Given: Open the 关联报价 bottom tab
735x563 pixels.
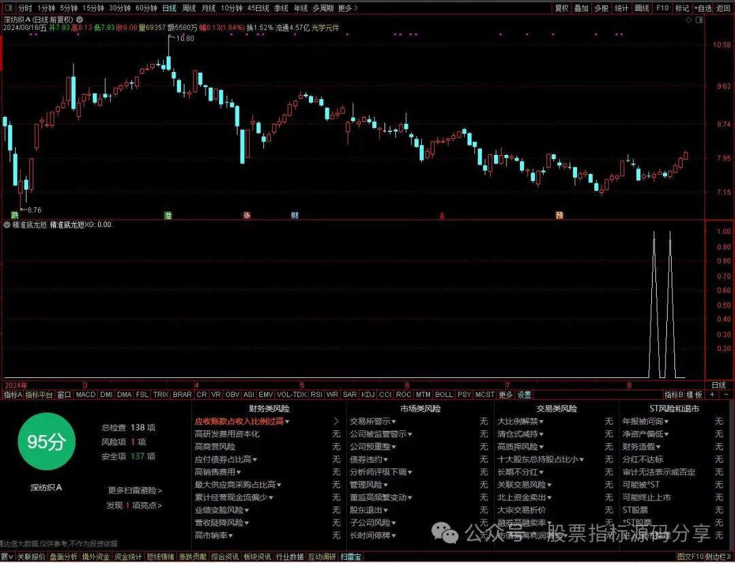Looking at the screenshot, I should [32, 558].
